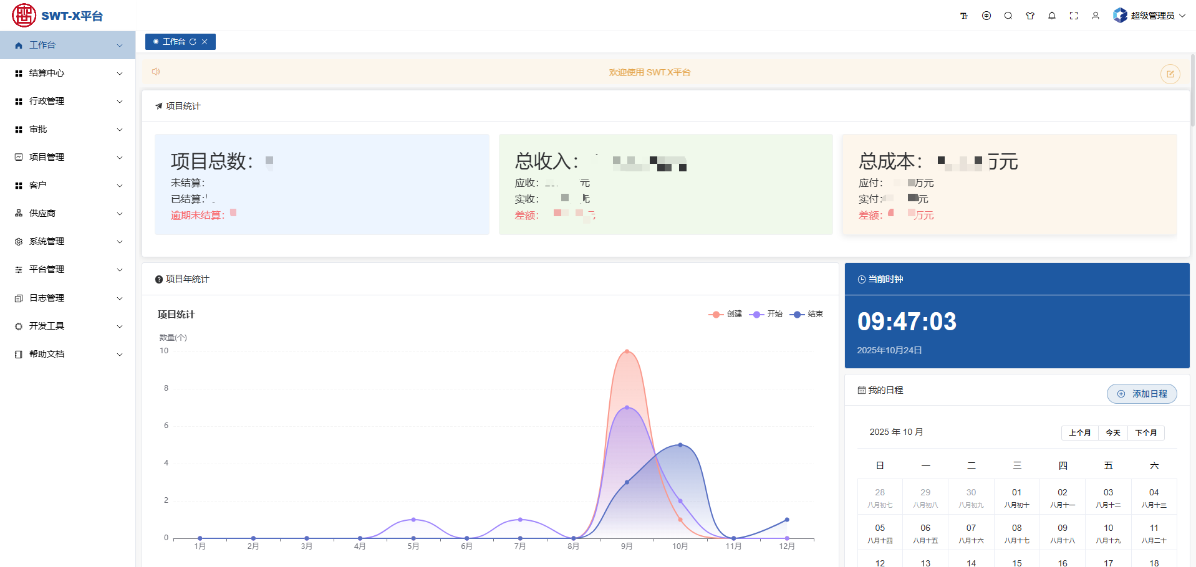Toggle 创建 series in chart legend
This screenshot has height=567, width=1196.
pyautogui.click(x=726, y=314)
